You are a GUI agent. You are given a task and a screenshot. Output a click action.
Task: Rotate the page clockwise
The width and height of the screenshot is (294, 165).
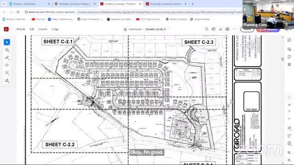[289, 136]
